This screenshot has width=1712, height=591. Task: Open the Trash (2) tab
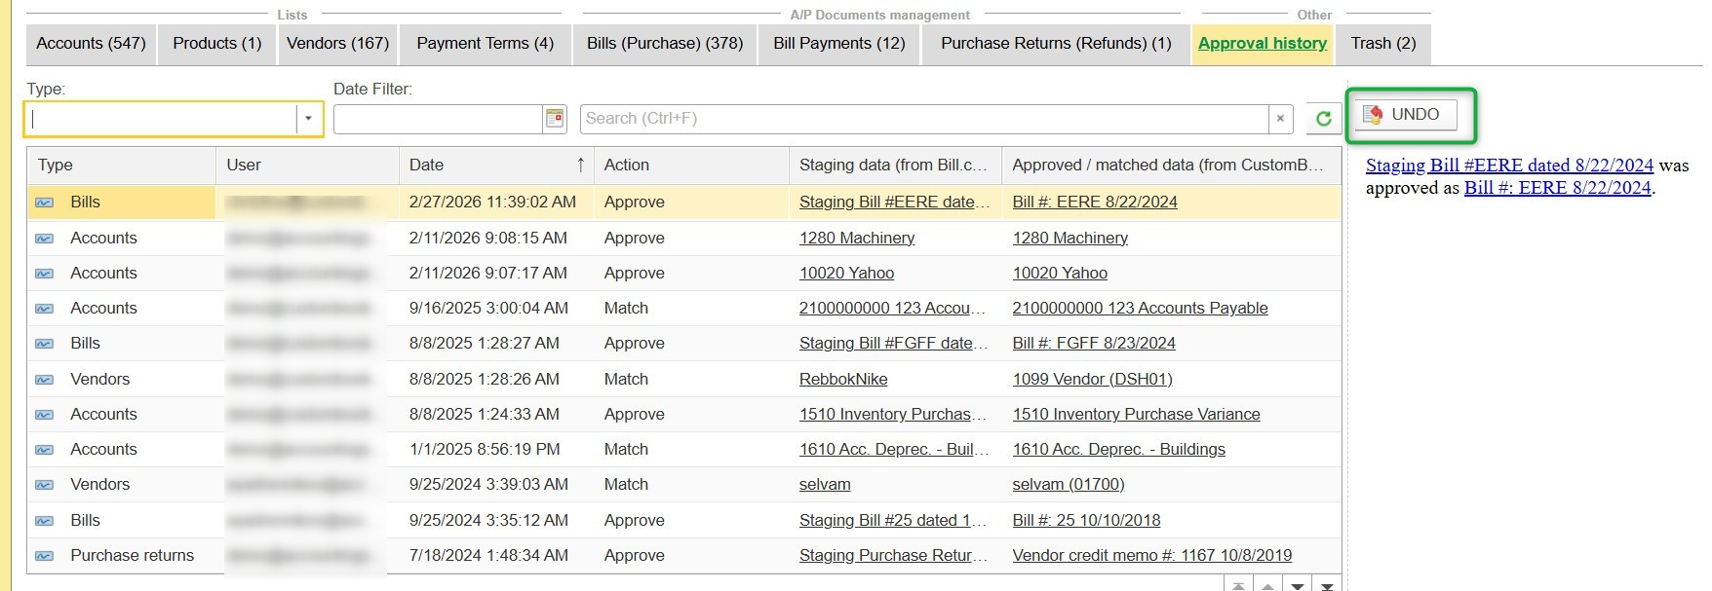(x=1382, y=44)
